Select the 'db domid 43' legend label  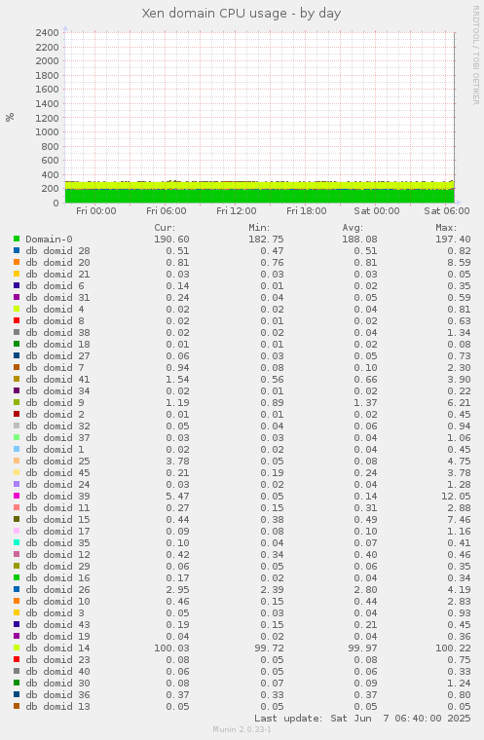click(57, 625)
